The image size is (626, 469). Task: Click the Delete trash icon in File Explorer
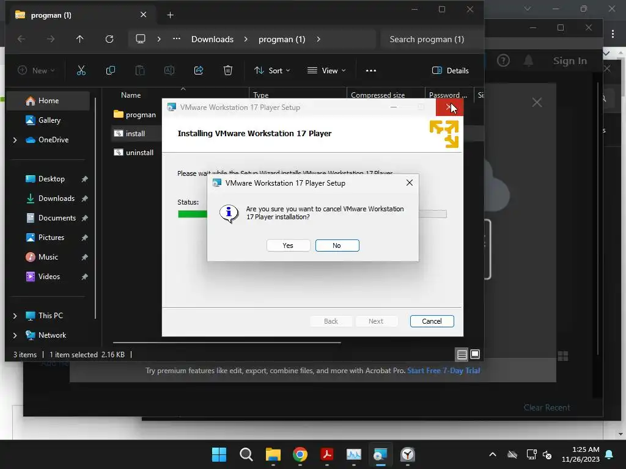(x=227, y=71)
